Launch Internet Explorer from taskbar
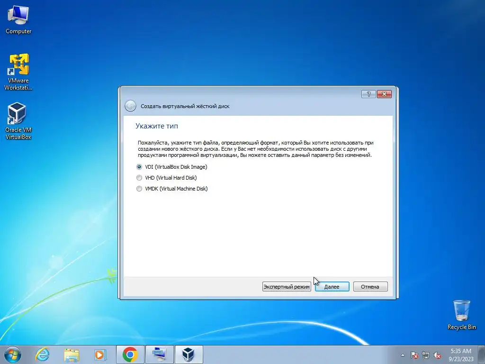 point(42,355)
